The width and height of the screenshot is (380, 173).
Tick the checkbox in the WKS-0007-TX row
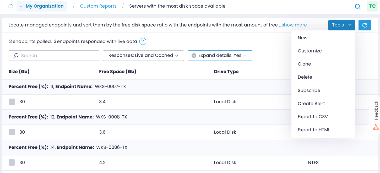coord(12,102)
